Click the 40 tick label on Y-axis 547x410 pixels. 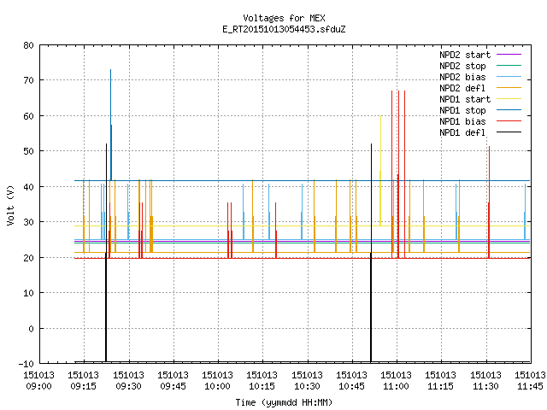pyautogui.click(x=29, y=187)
